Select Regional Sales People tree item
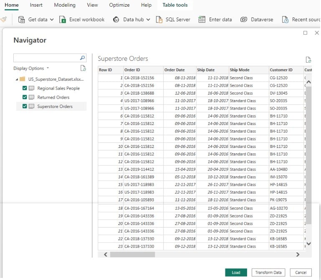321x280 pixels. (x=58, y=88)
